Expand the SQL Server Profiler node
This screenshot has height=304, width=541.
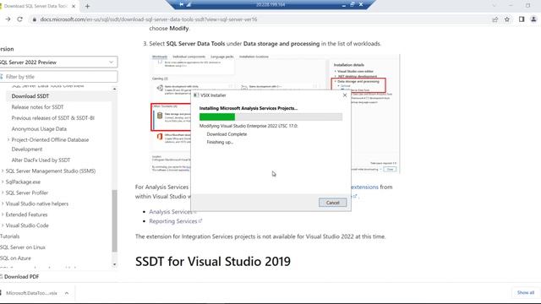(x=3, y=193)
